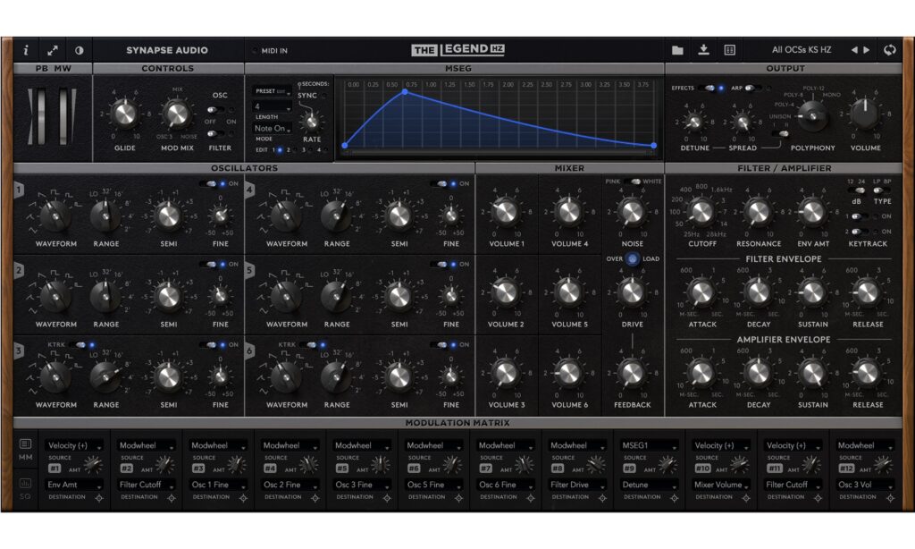Click the #1 slot badge in modulation matrix
This screenshot has width=915, height=549.
55,469
